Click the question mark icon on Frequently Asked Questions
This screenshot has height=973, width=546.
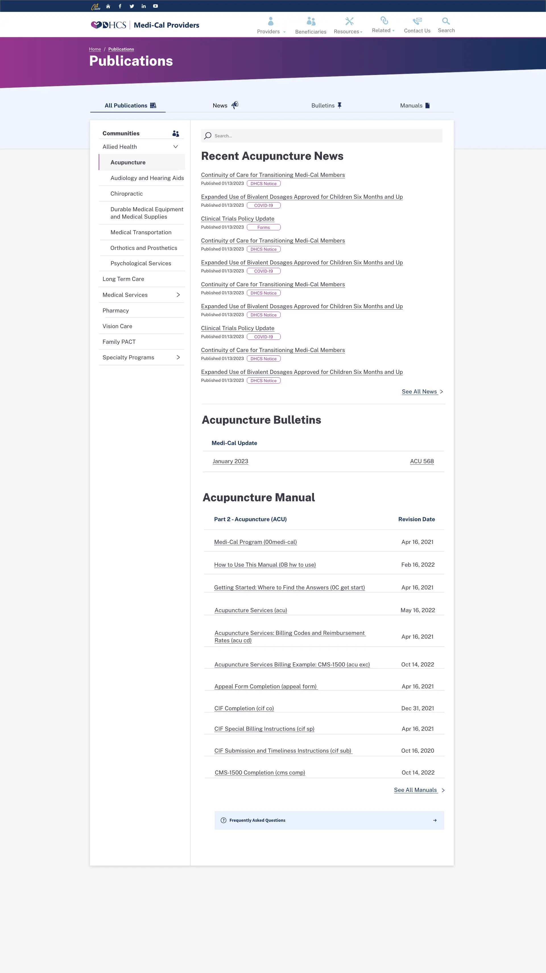coord(223,820)
